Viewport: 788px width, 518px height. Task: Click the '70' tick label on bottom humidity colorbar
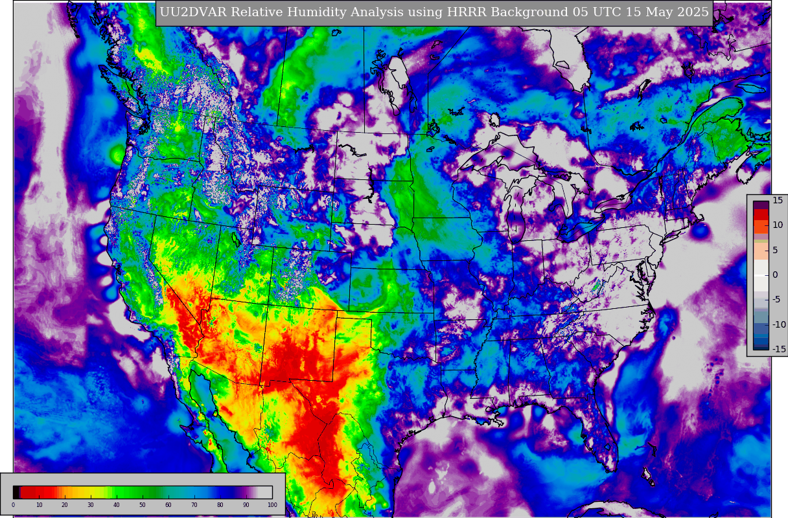194,505
